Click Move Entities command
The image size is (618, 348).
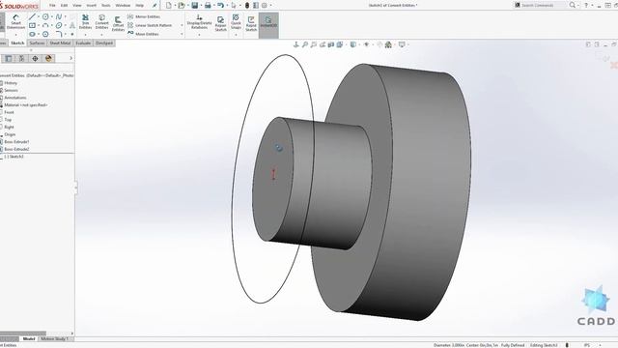coord(143,34)
